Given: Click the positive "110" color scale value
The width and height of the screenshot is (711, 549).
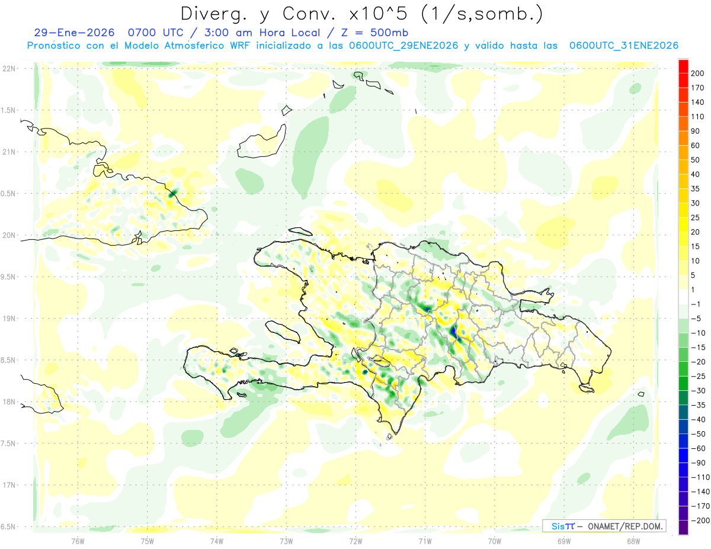Looking at the screenshot, I should (x=698, y=117).
